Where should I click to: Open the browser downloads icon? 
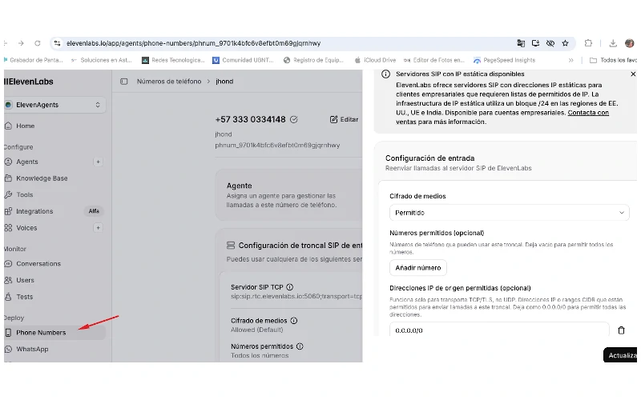[x=612, y=43]
